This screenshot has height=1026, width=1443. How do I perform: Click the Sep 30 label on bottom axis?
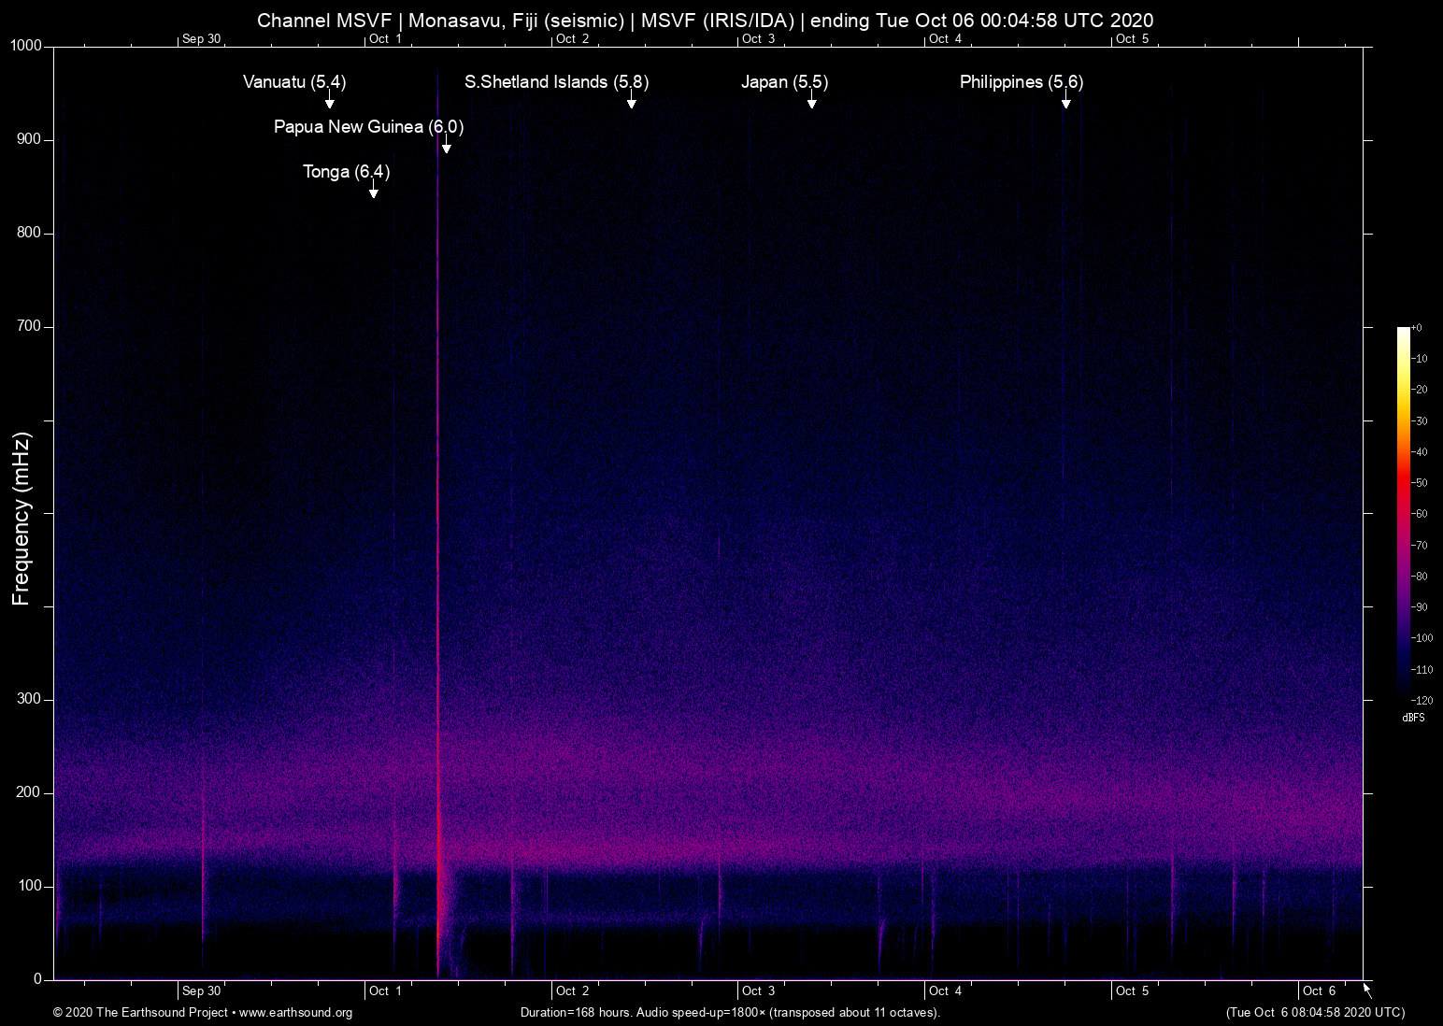[202, 990]
